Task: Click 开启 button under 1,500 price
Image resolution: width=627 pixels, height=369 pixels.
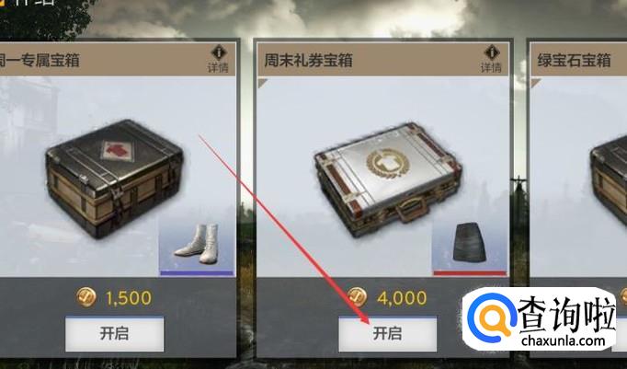Action: click(114, 334)
